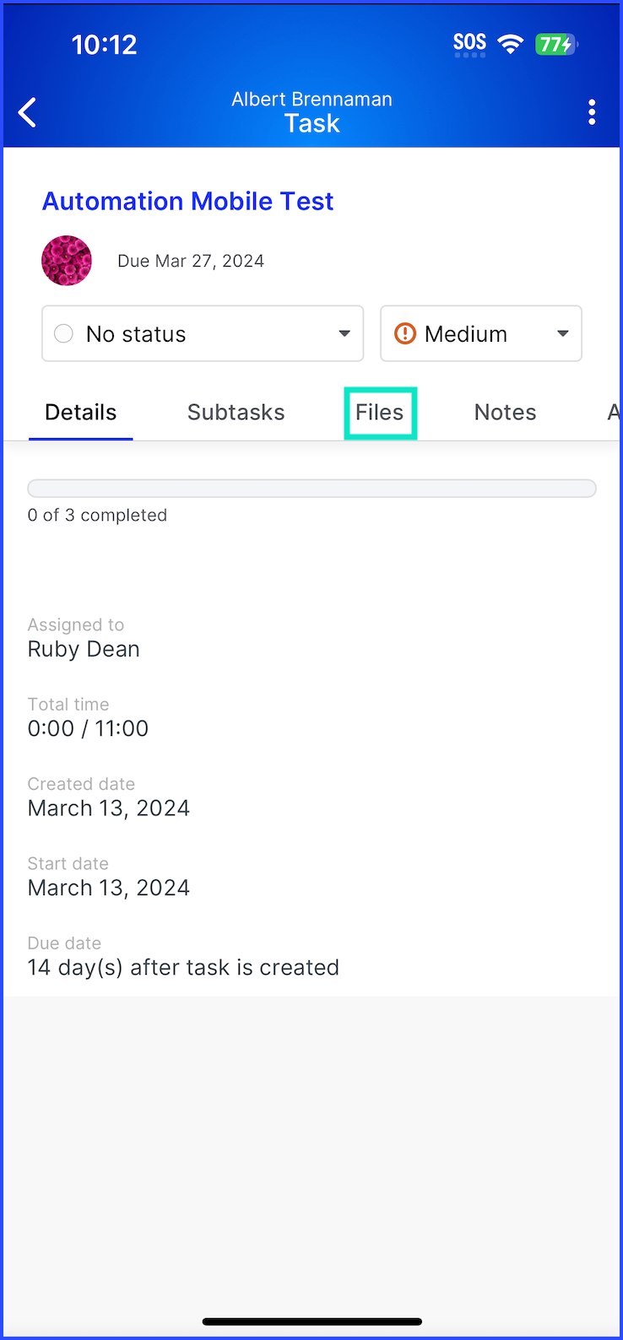Open the Automation Mobile Test title link
This screenshot has width=623, height=1340.
[x=188, y=201]
